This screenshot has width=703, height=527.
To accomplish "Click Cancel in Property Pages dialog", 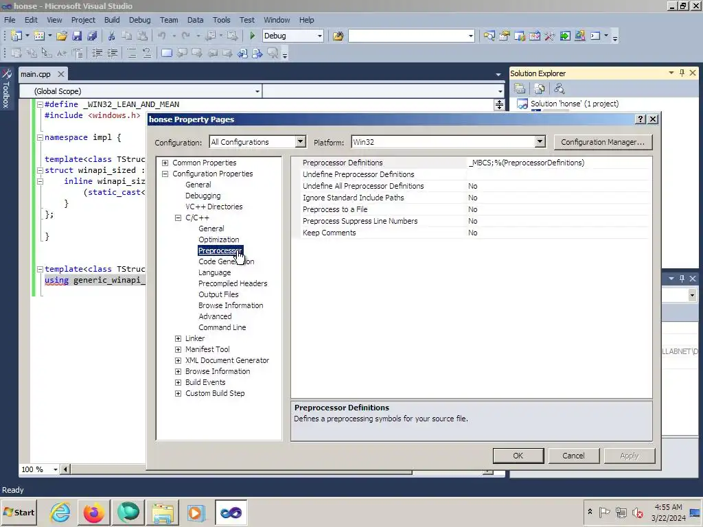I will [573, 456].
